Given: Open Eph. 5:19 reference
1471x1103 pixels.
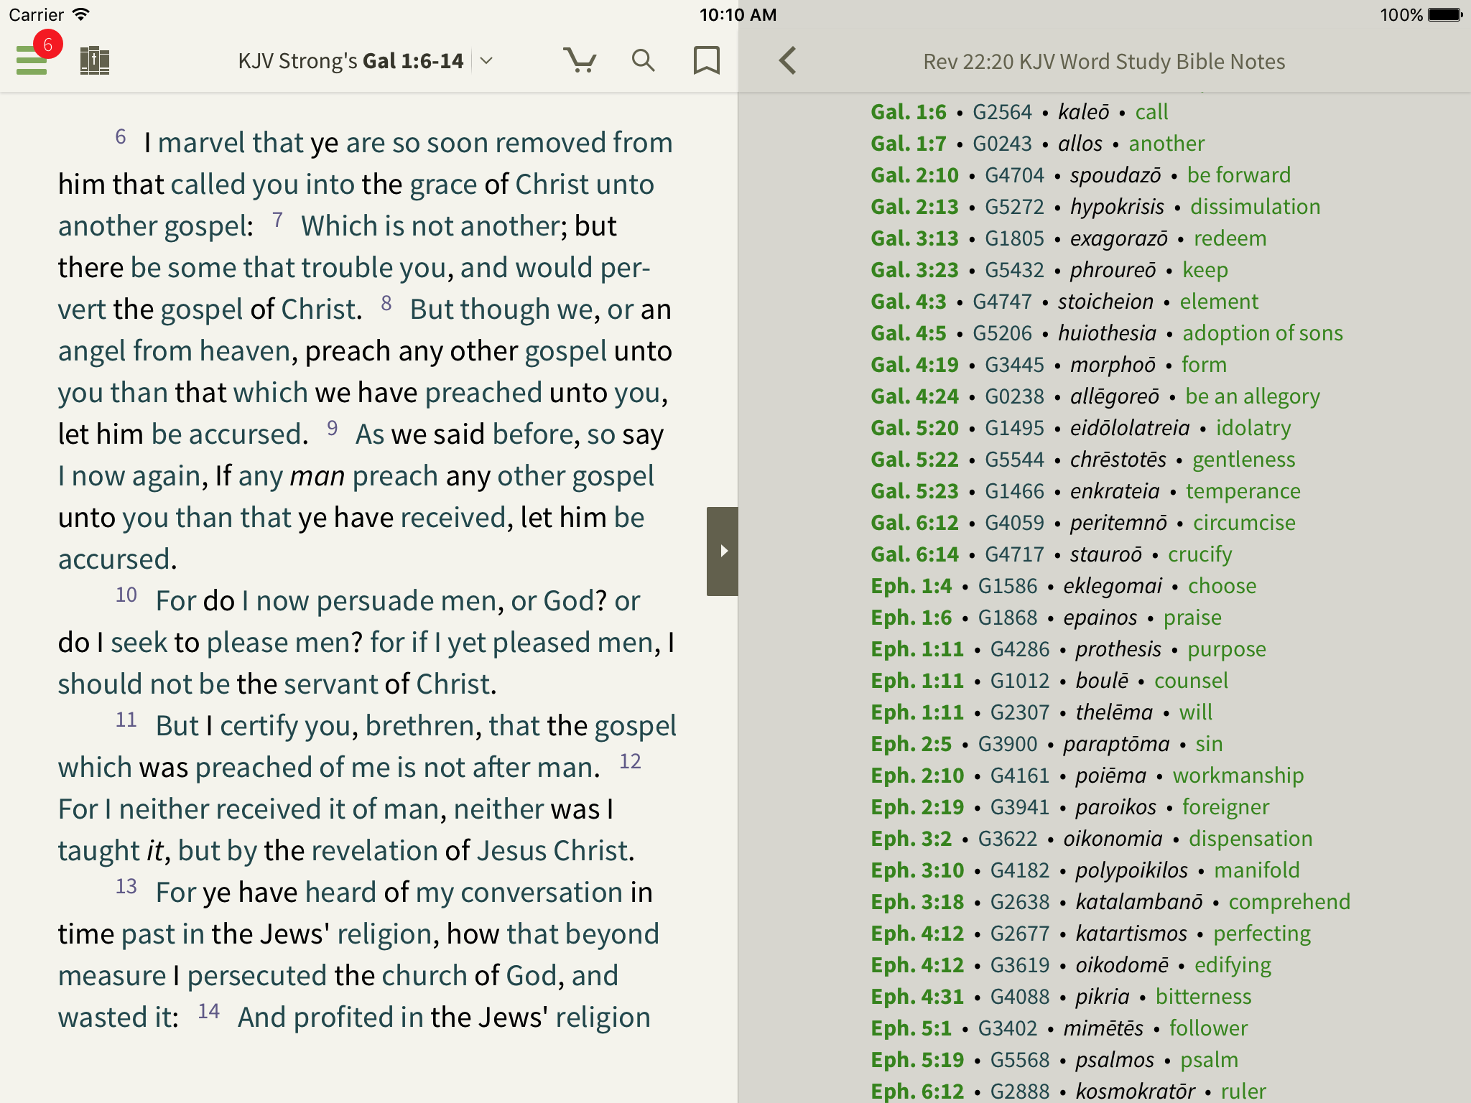Looking at the screenshot, I should click(x=917, y=1060).
